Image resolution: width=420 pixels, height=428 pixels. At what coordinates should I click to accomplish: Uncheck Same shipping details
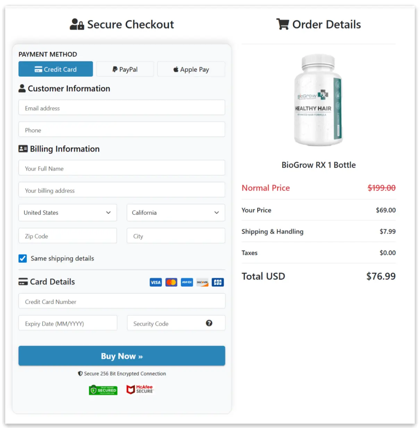pos(23,258)
